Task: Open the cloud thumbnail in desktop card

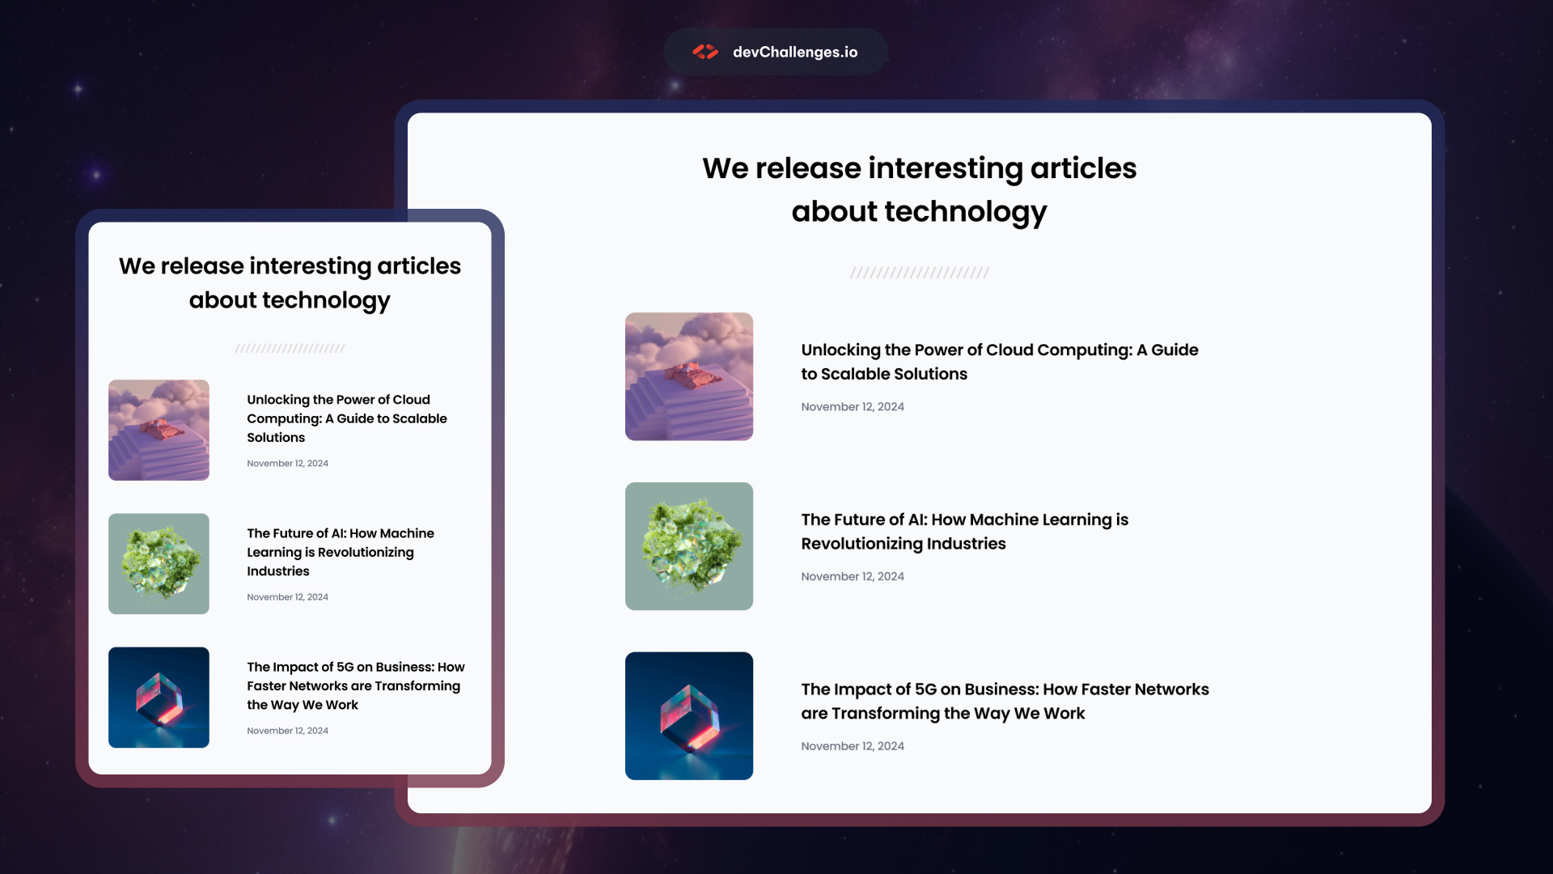Action: tap(688, 376)
